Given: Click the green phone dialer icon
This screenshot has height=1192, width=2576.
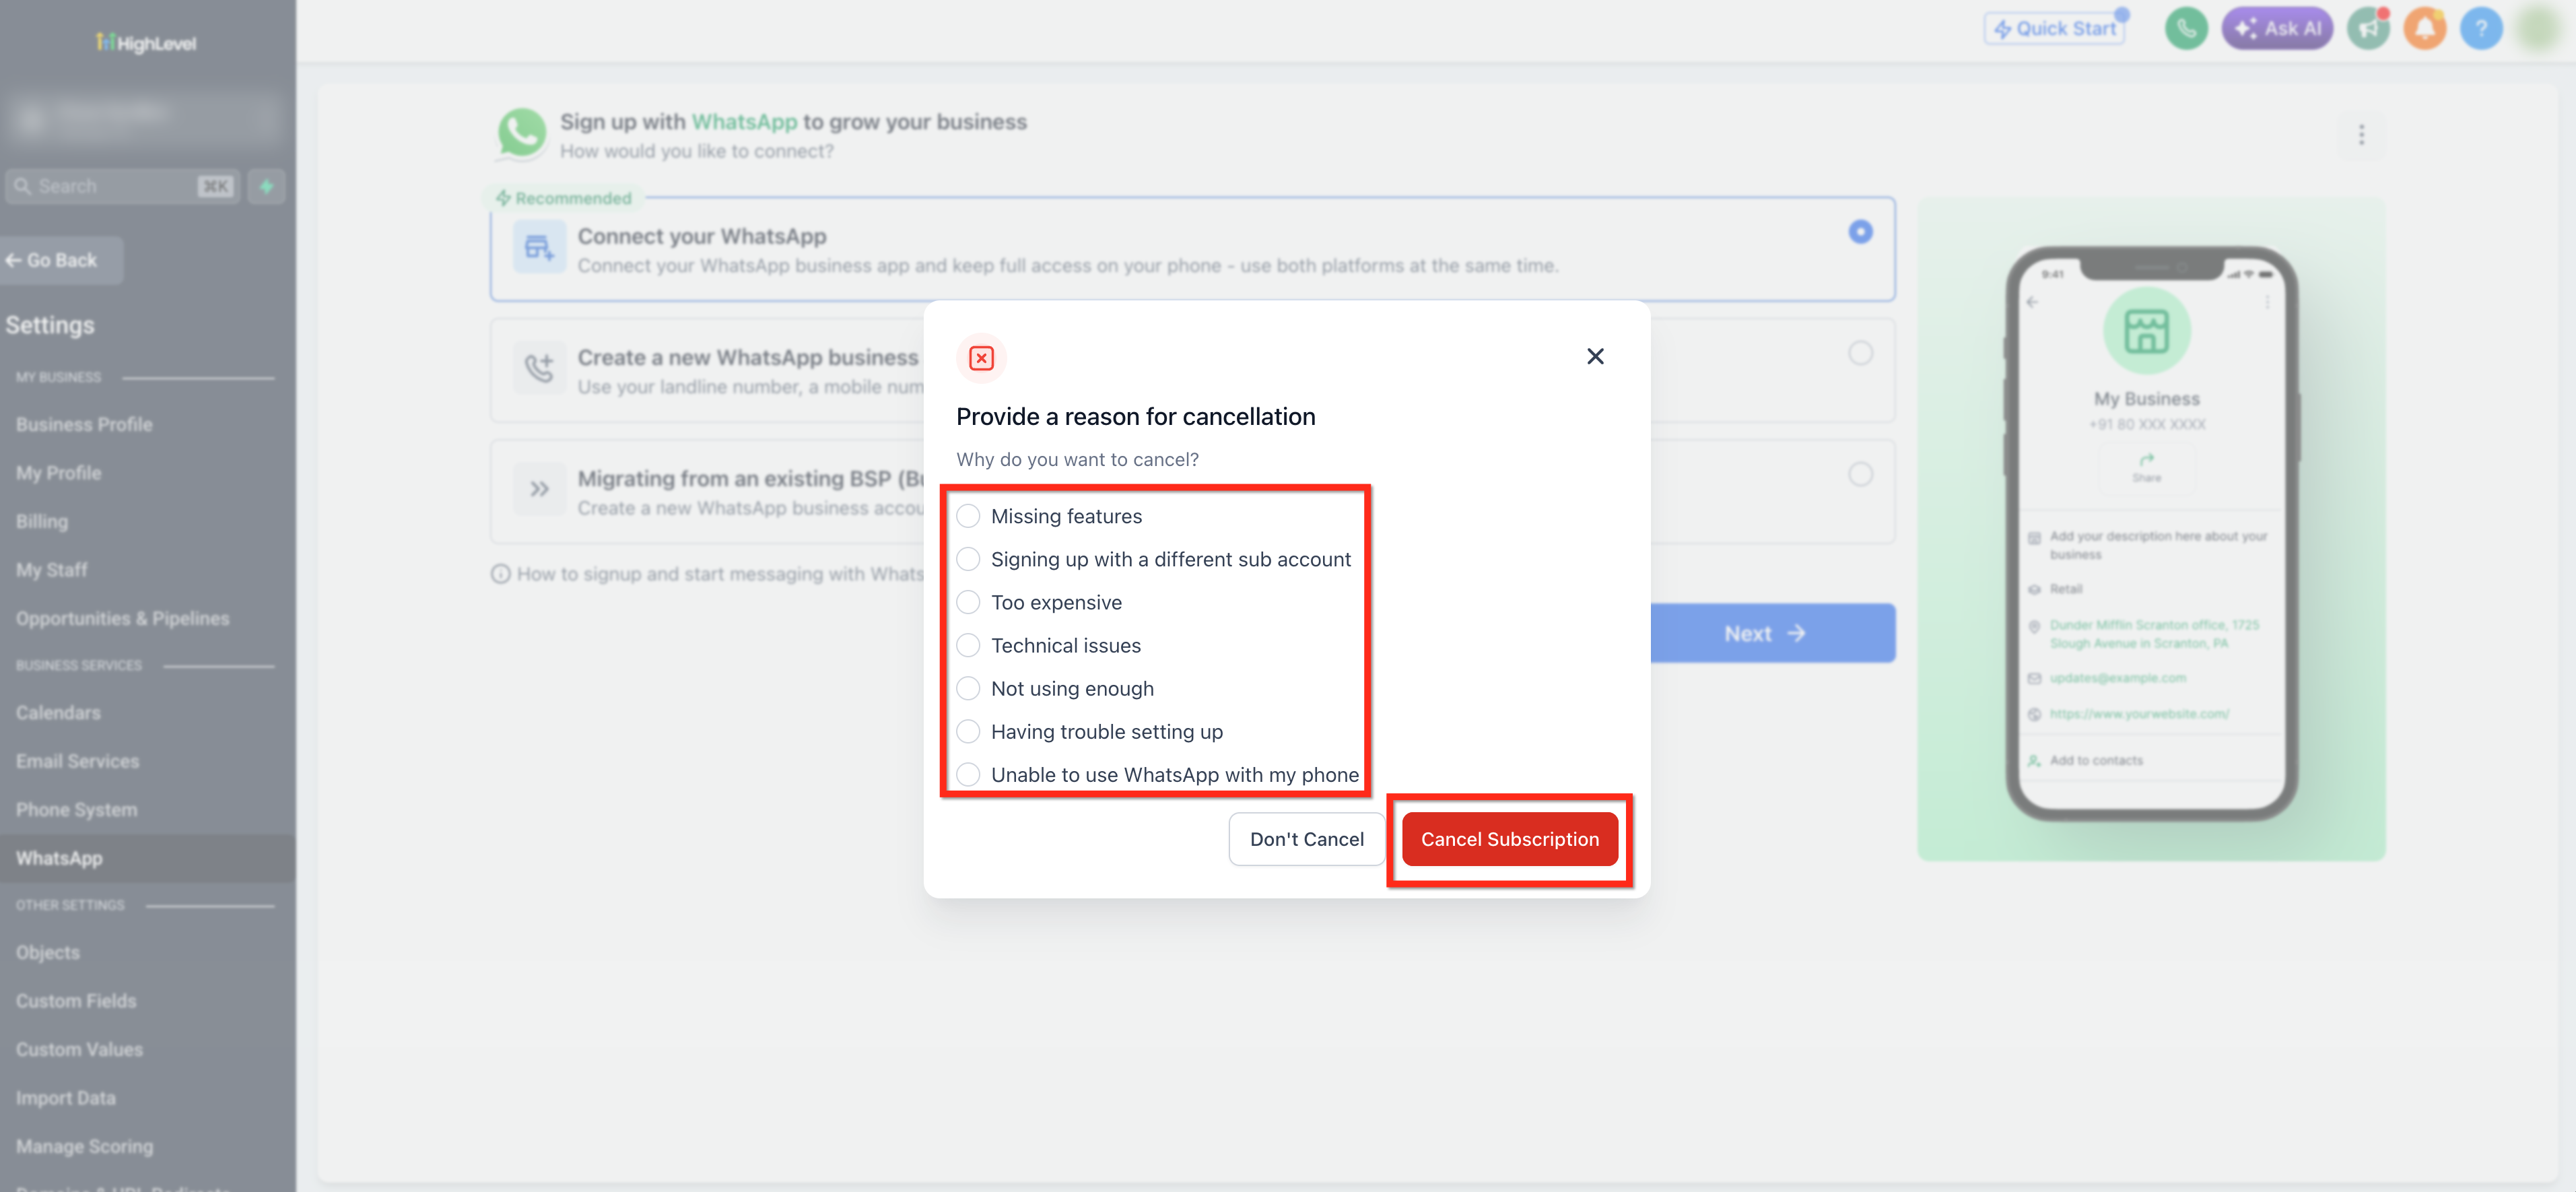Looking at the screenshot, I should [x=2186, y=28].
